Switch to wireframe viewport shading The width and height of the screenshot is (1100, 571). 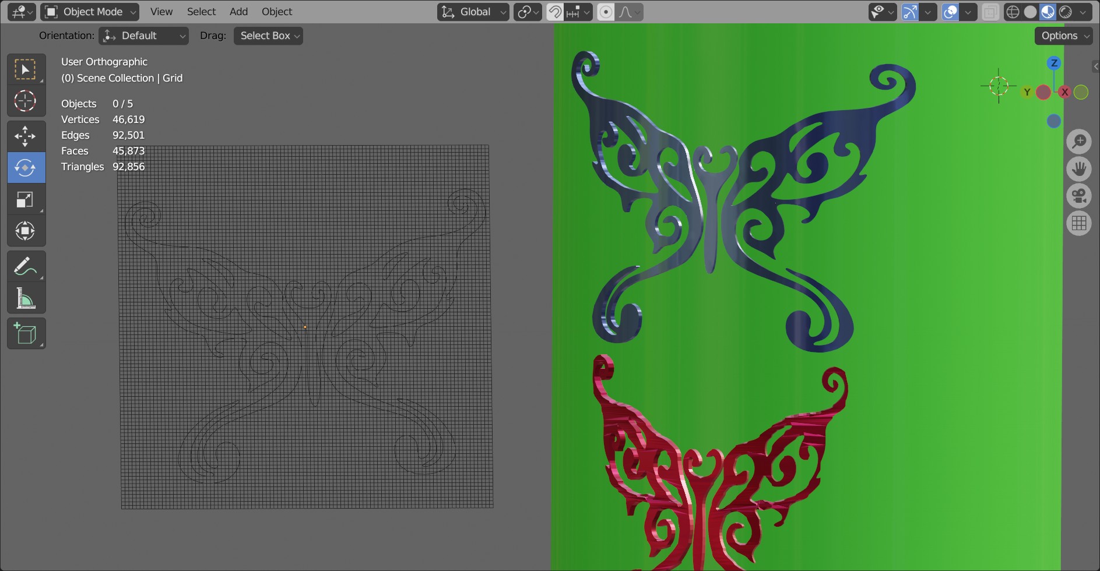[x=1013, y=12]
